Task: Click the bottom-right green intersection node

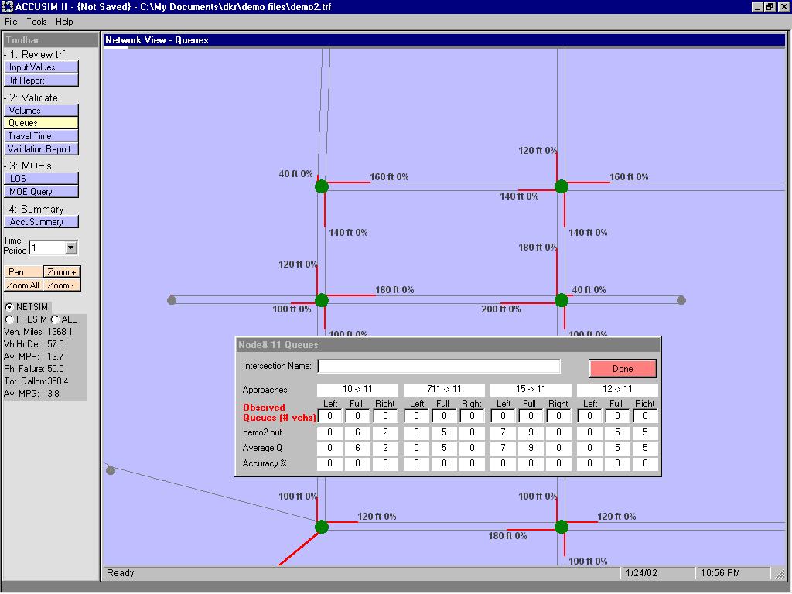Action: 562,527
